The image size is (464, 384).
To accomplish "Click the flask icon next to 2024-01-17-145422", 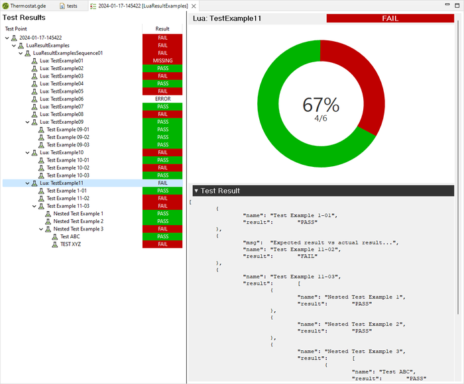I will (x=14, y=38).
